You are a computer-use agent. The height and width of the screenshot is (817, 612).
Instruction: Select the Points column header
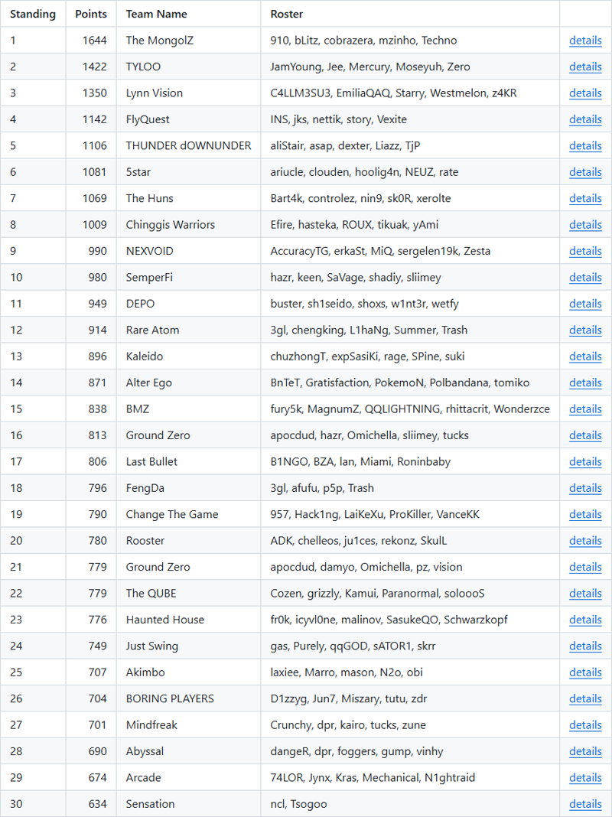(x=91, y=14)
